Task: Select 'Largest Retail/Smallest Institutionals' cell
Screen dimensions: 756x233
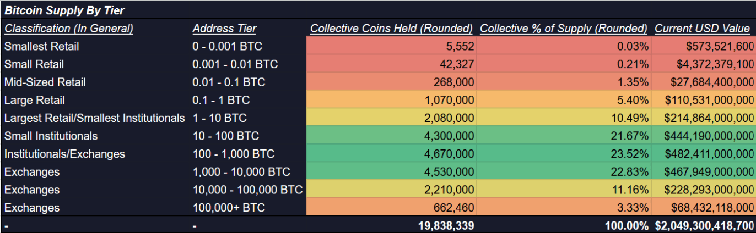Action: click(x=94, y=118)
